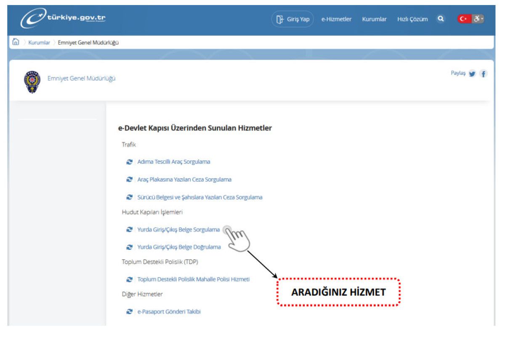Click the Turkish flag language icon
Viewport: 505px width, 342px height.
464,19
